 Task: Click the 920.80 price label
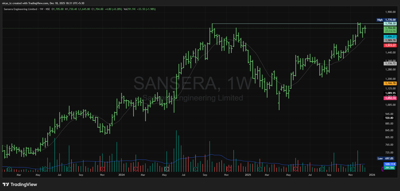389,118
